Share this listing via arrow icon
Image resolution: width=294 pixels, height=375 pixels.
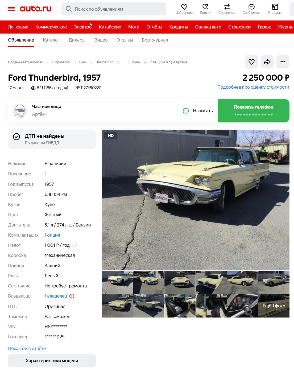click(267, 62)
